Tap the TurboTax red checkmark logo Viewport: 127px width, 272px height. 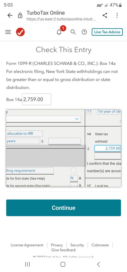click(20, 32)
